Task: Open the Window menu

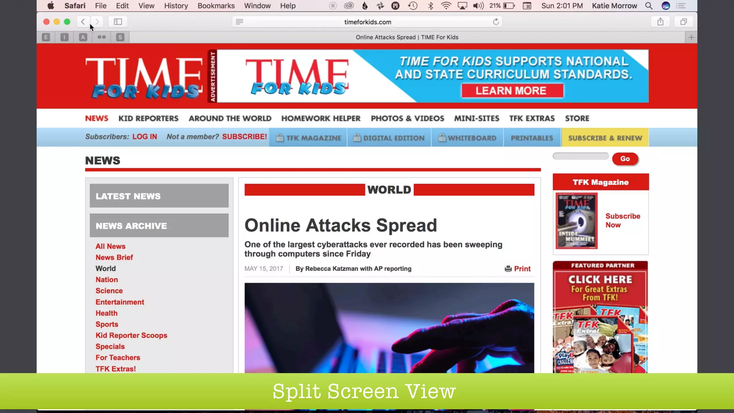Action: (x=257, y=6)
